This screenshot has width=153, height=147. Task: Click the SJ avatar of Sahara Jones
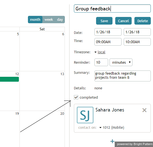click(85, 115)
